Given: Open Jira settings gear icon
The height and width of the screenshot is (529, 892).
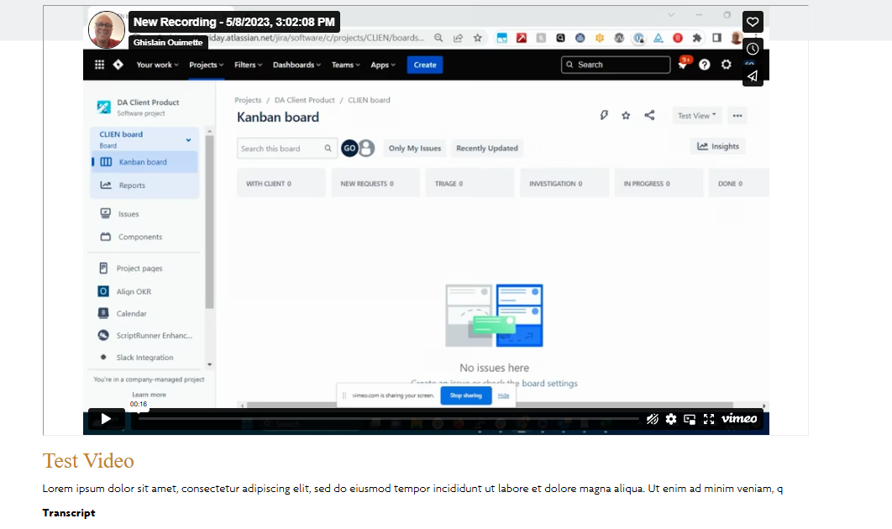Looking at the screenshot, I should 726,65.
